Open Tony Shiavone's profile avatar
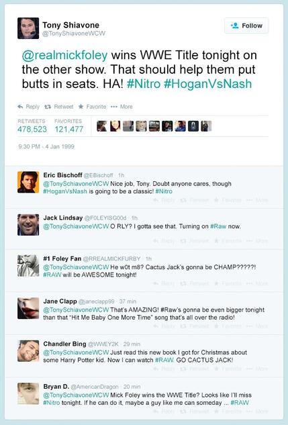The width and height of the screenshot is (288, 425). (28, 28)
